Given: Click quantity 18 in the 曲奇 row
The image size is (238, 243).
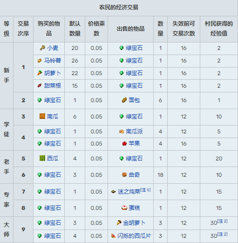Looking at the screenshot, I should [160, 175].
